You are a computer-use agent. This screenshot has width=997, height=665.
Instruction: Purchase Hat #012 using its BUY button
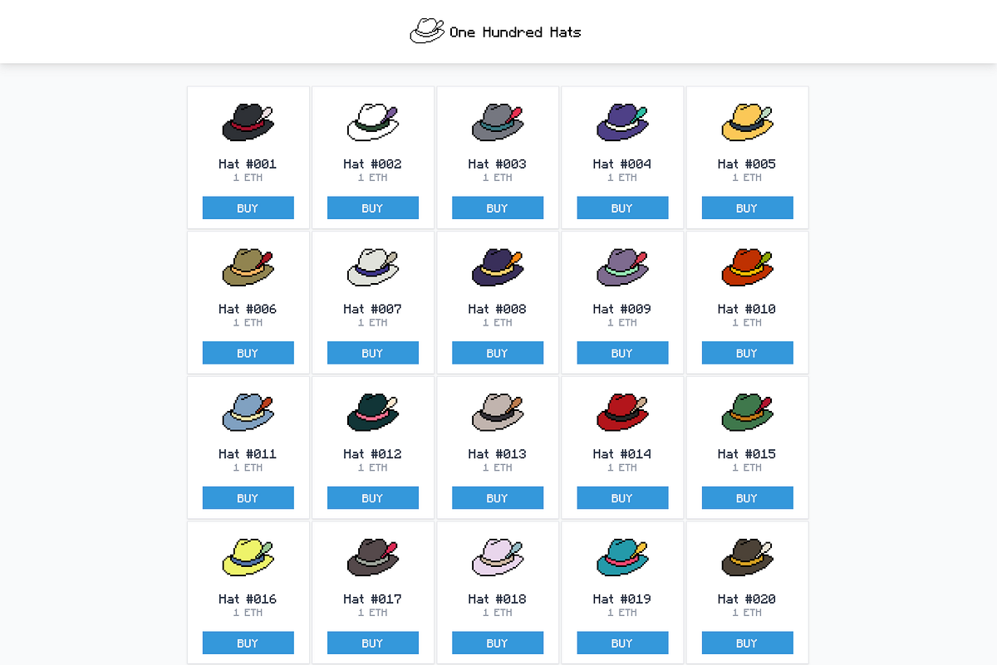tap(372, 497)
